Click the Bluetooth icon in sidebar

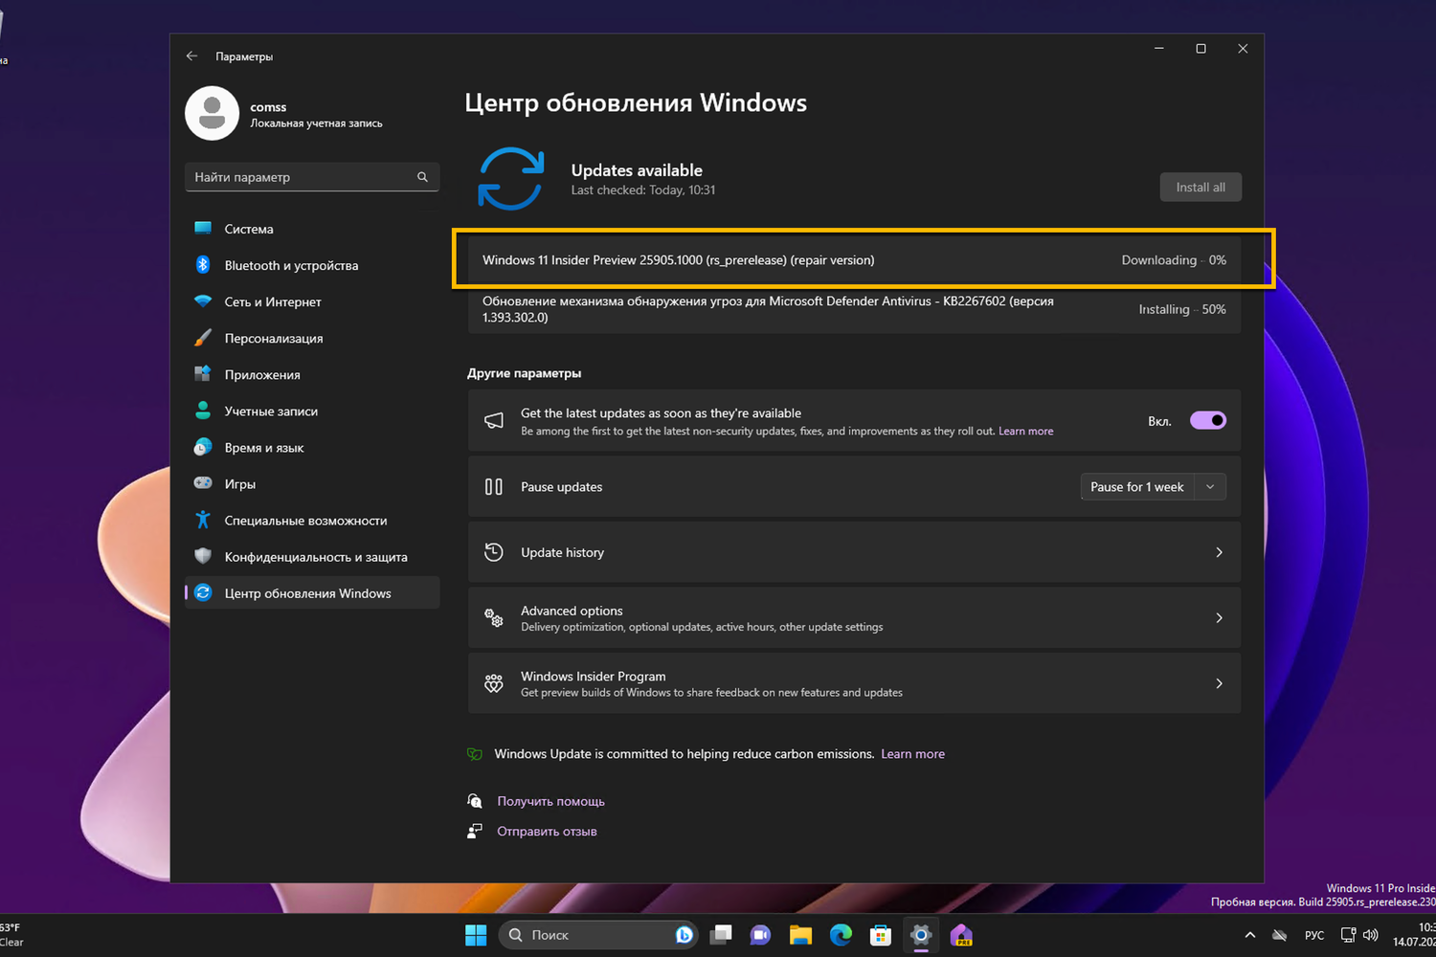click(x=203, y=265)
